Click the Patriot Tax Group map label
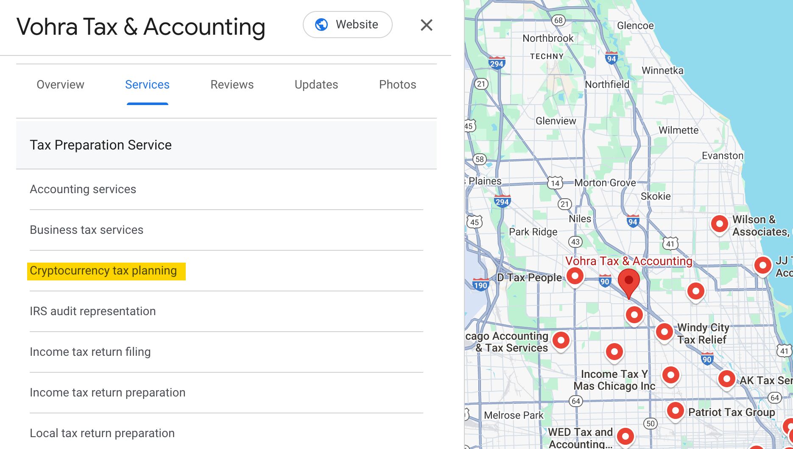 click(732, 412)
